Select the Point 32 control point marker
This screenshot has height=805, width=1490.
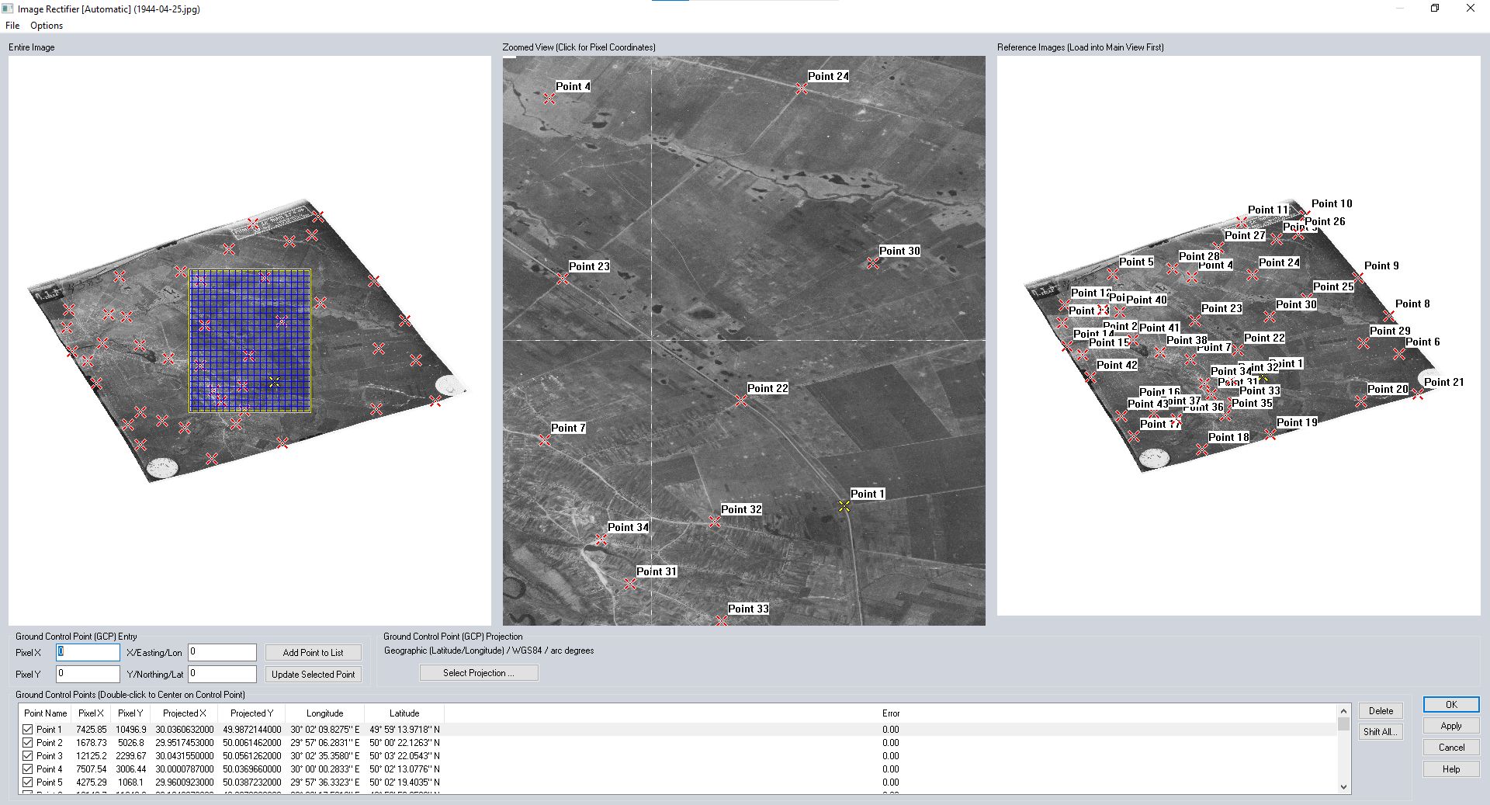(x=715, y=522)
